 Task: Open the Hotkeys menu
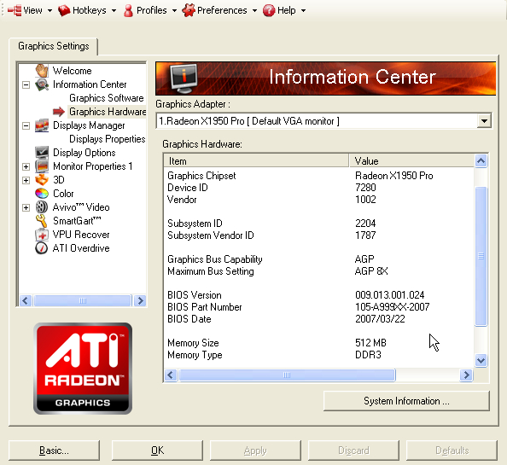87,10
